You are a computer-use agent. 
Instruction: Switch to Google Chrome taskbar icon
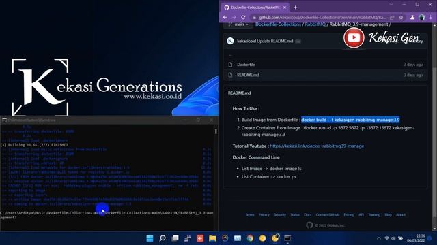[x=251, y=238]
